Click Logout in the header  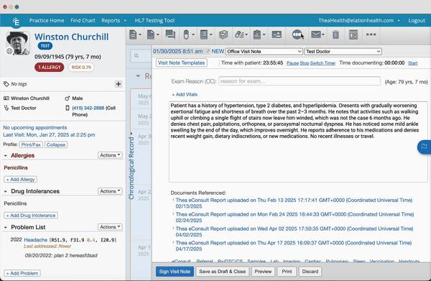coord(417,20)
